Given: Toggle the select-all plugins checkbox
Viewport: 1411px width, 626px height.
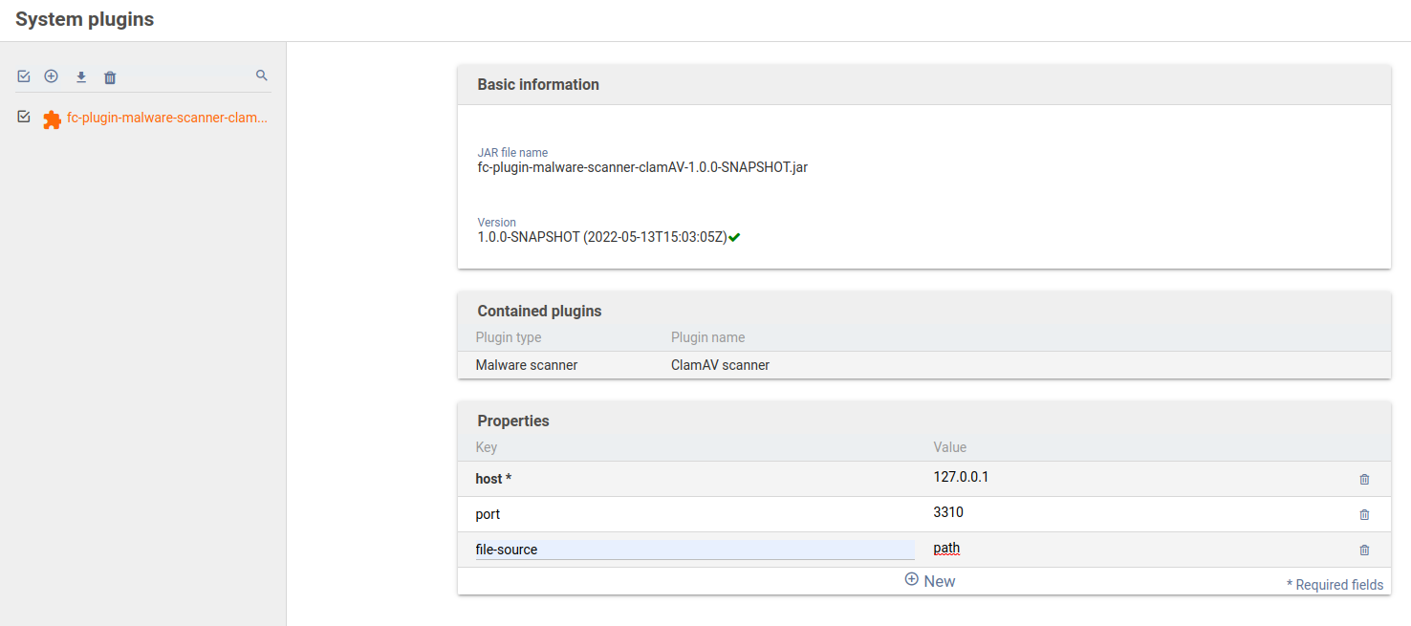Looking at the screenshot, I should pos(24,76).
